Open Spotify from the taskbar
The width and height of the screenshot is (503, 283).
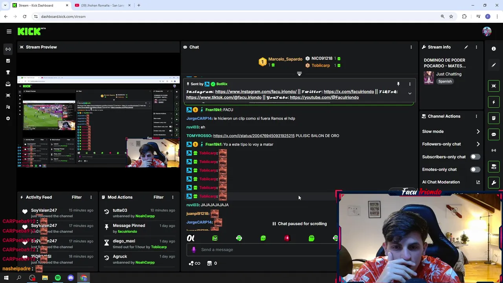[58, 278]
